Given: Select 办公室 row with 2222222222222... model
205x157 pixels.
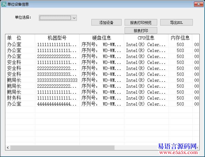Looking at the screenshot, I should (x=102, y=56).
